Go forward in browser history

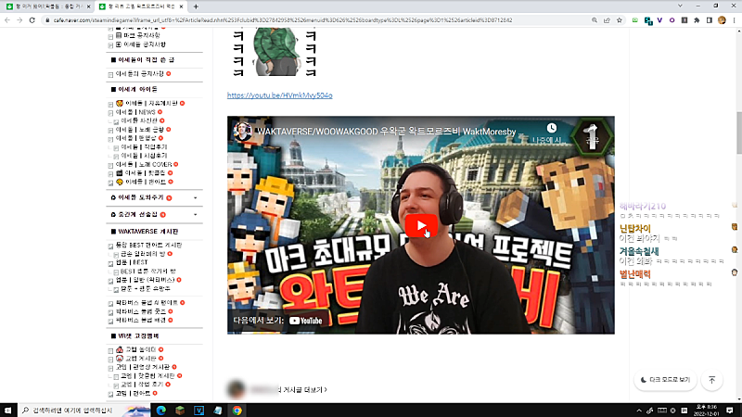click(x=19, y=20)
